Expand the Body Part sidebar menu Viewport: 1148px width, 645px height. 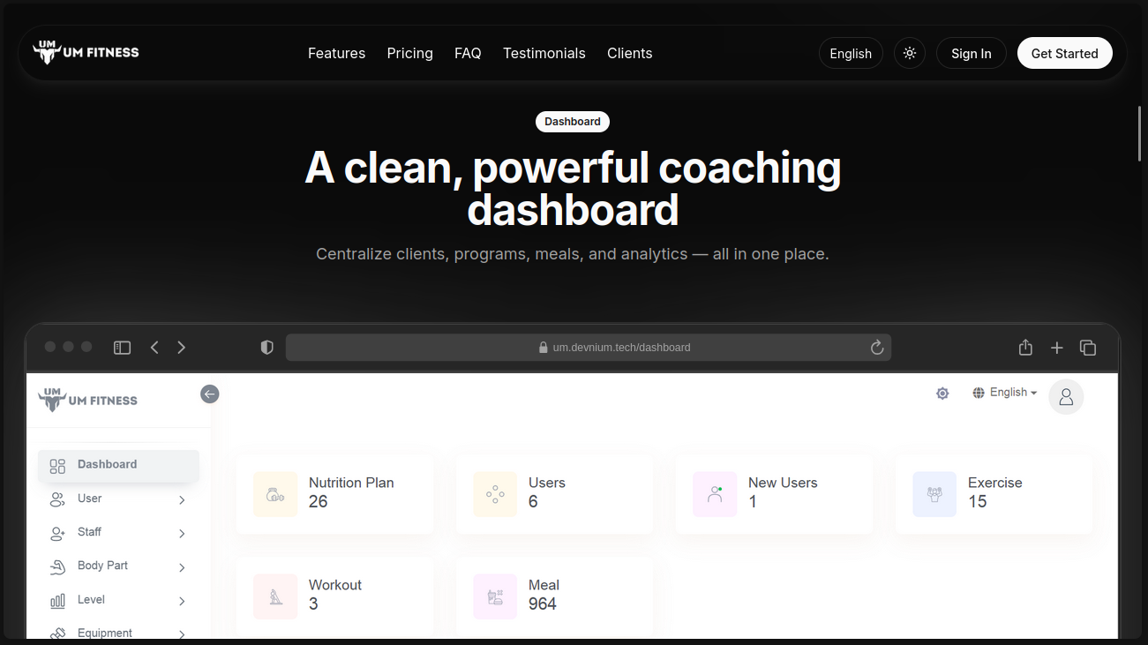pyautogui.click(x=118, y=566)
